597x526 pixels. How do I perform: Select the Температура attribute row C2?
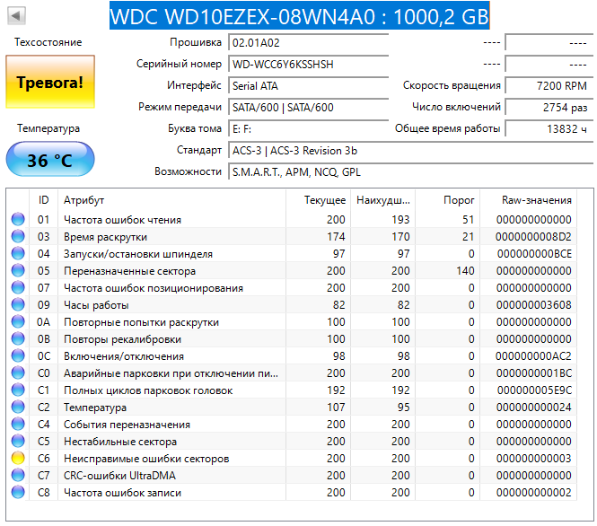tap(294, 408)
